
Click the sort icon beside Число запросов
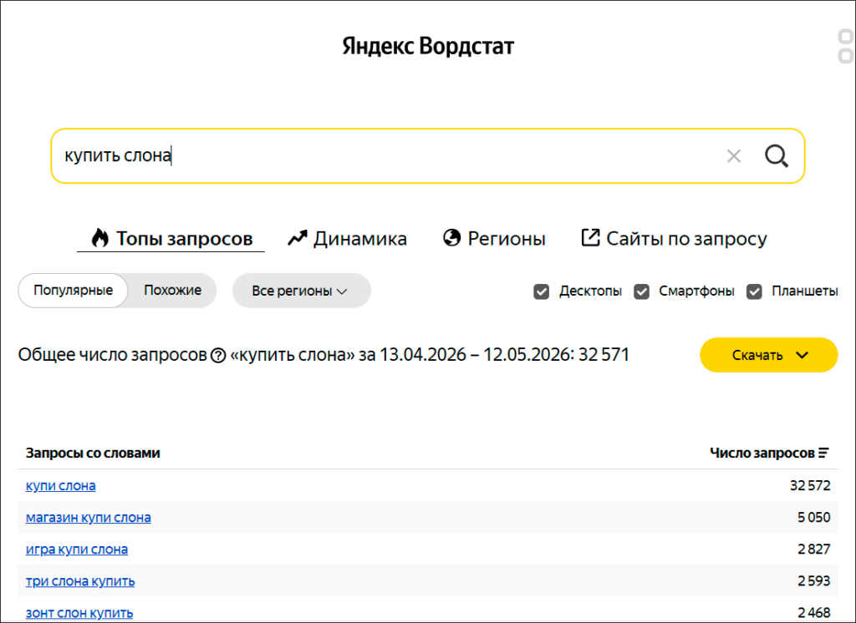click(823, 453)
